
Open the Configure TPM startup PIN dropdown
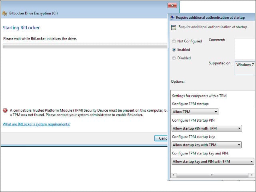[206, 128]
